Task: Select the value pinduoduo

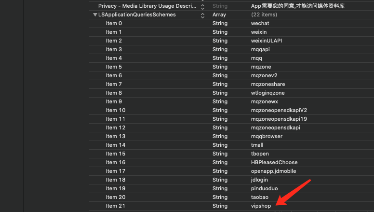Action: 264,188
